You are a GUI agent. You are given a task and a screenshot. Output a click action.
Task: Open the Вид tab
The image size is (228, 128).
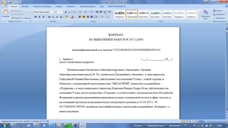[x=102, y=6]
